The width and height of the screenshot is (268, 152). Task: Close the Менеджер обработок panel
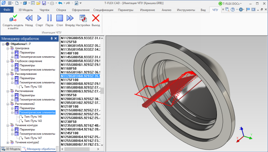[x=56, y=38]
